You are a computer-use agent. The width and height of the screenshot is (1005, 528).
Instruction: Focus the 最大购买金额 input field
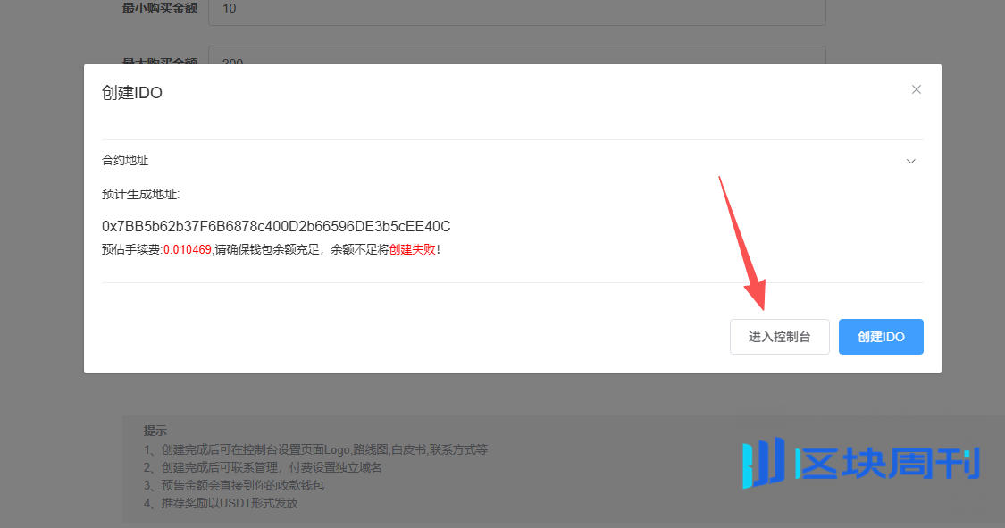pos(516,56)
